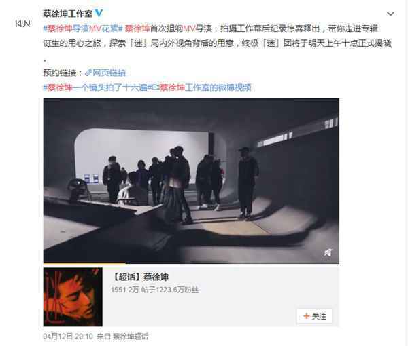Click the video progress bar
The width and height of the screenshot is (408, 346).
click(191, 263)
